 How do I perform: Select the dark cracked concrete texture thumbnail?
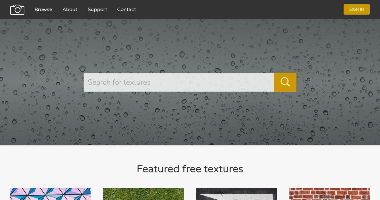(237, 194)
